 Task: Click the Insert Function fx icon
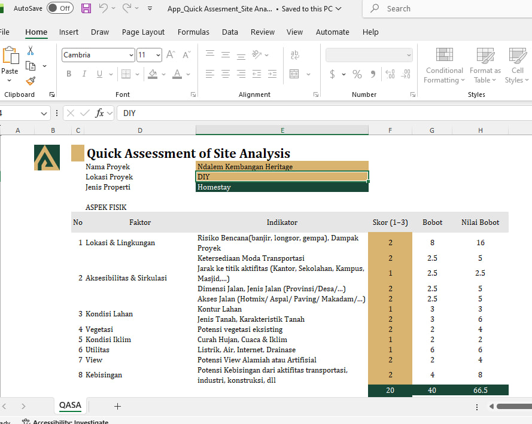coord(100,113)
